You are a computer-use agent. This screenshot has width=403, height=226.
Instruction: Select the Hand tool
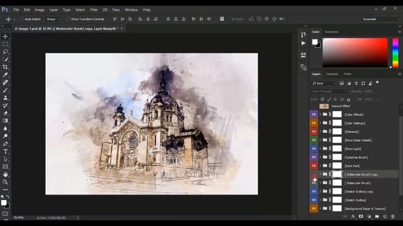(x=5, y=175)
